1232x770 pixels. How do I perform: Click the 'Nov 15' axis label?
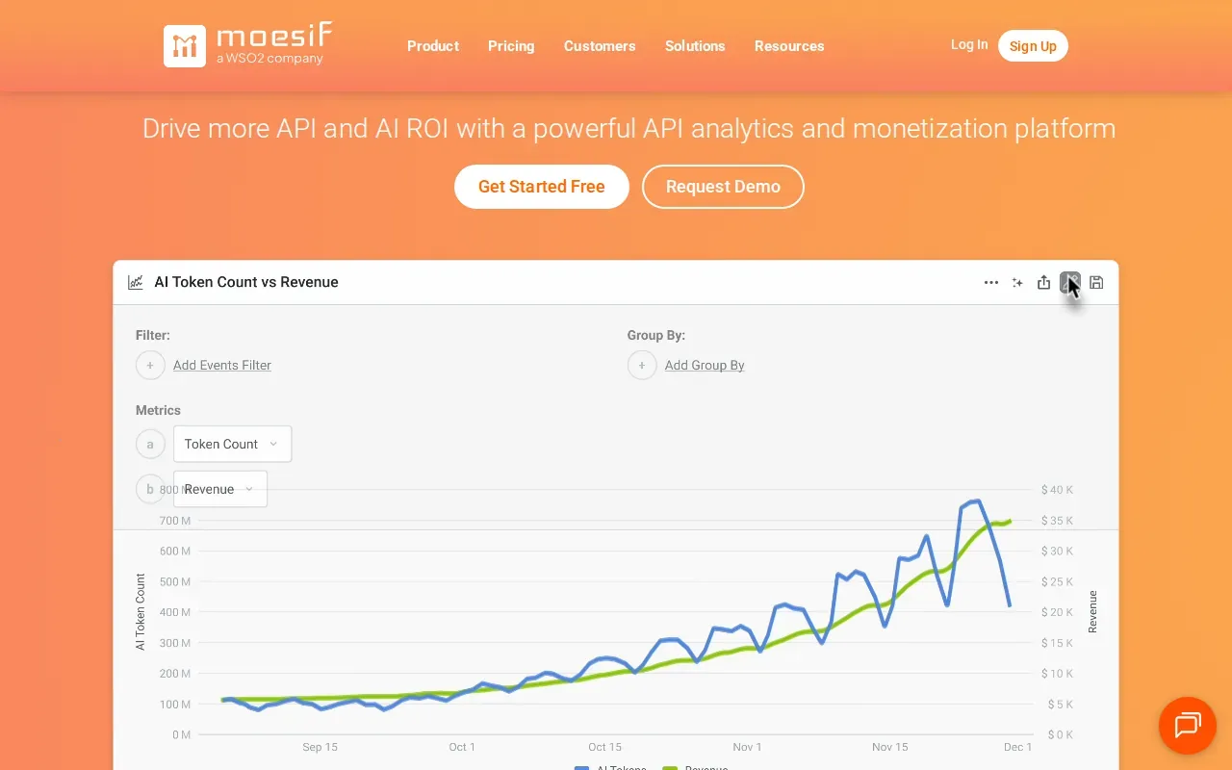890,747
